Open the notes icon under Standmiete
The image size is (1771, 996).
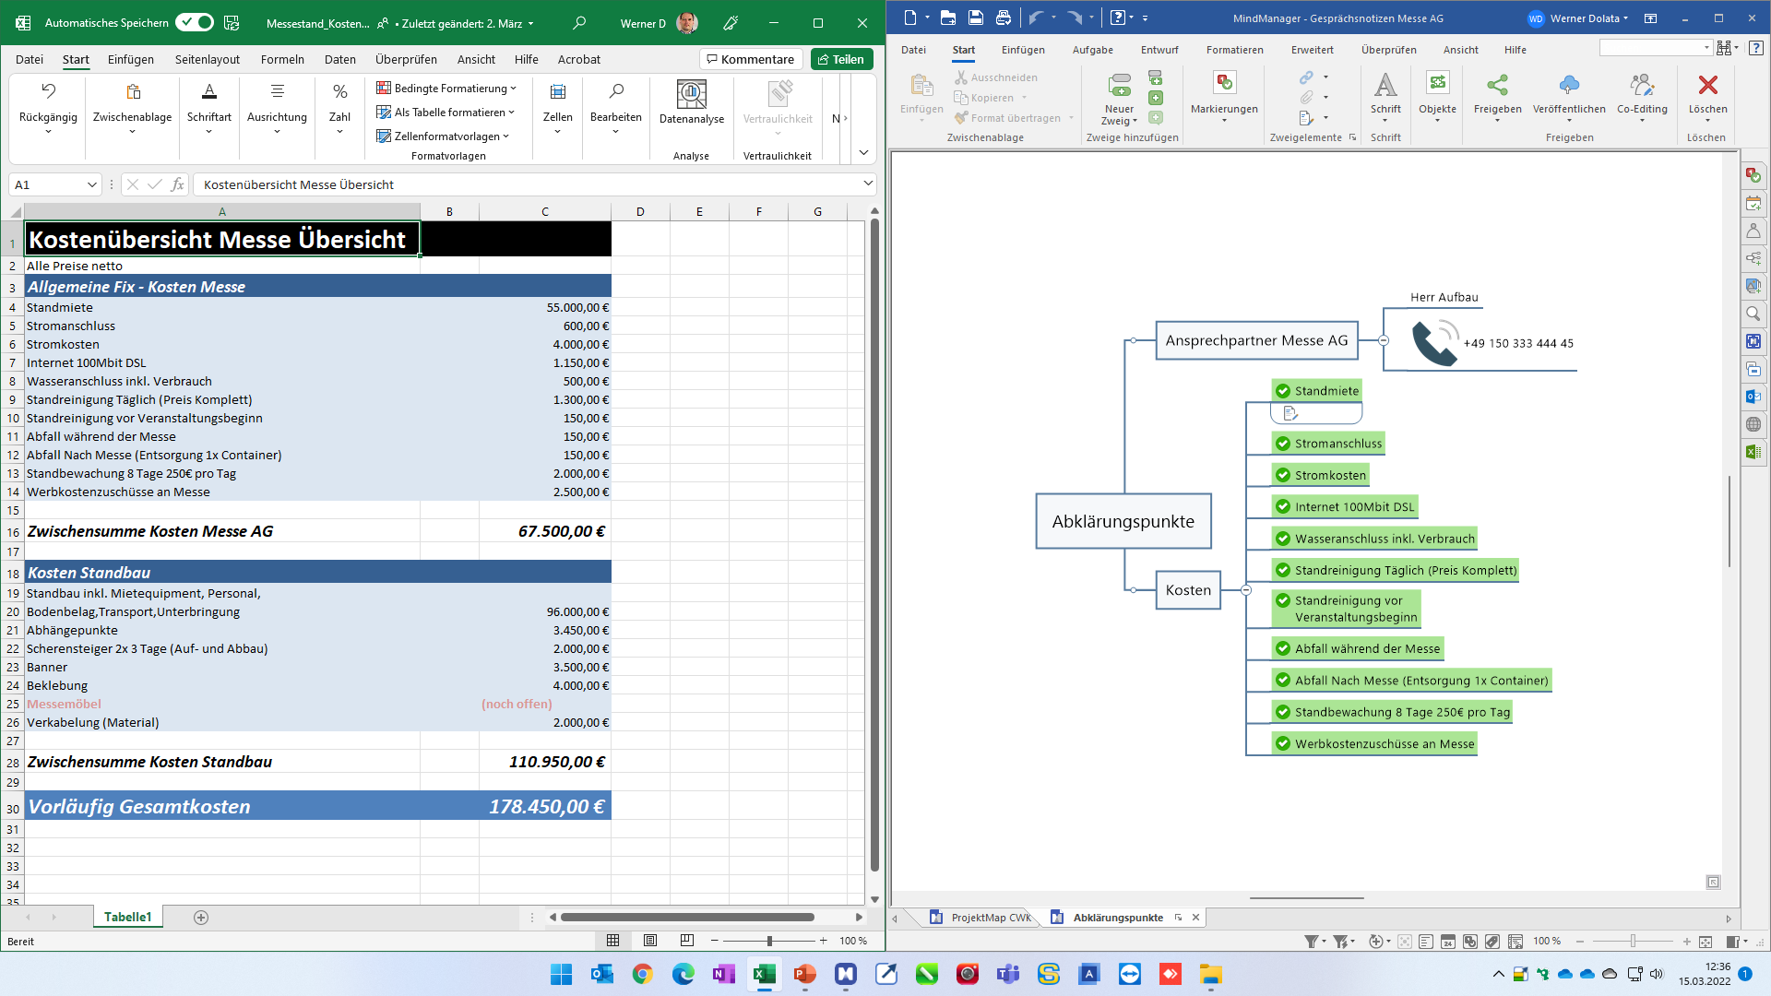click(1290, 413)
